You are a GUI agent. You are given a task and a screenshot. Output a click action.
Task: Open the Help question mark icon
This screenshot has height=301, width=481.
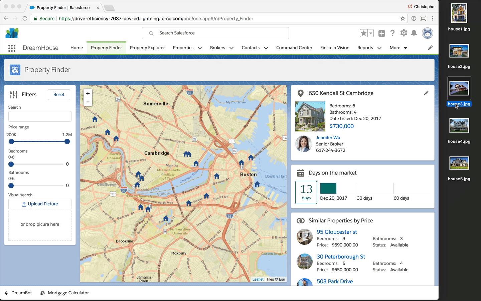coord(392,33)
